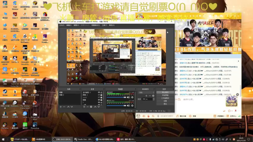Image resolution: width=253 pixels, height=142 pixels.
Task: Open the Help menu in OBS
Action: 112,25
